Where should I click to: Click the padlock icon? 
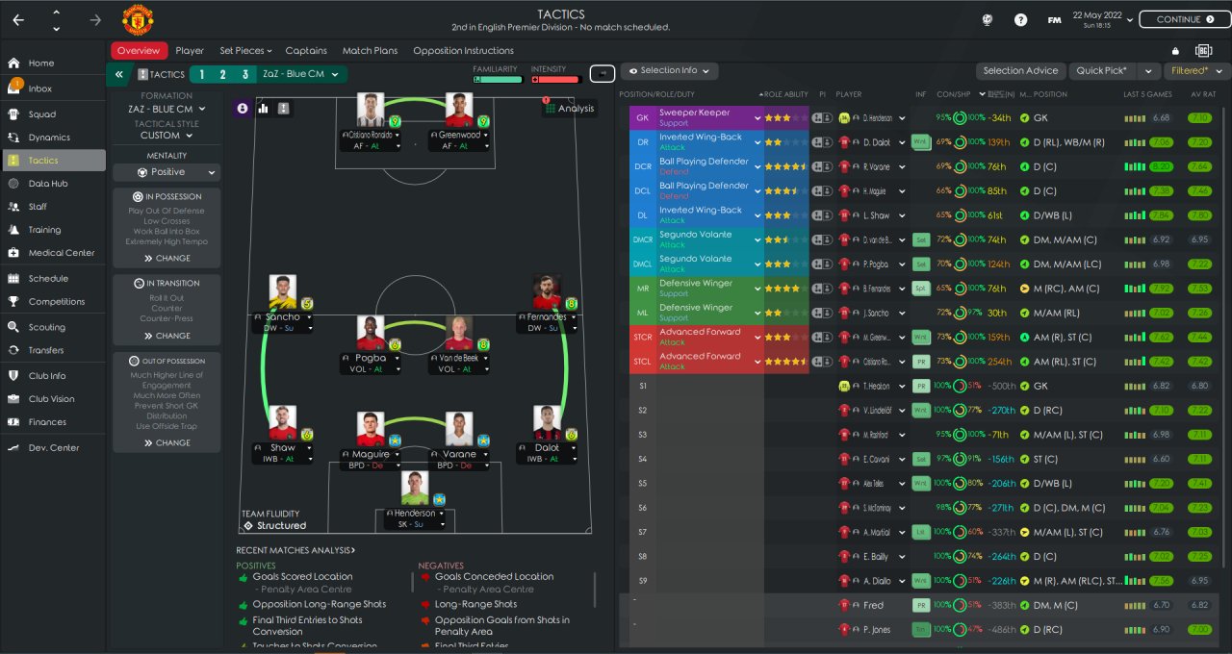tap(1175, 51)
